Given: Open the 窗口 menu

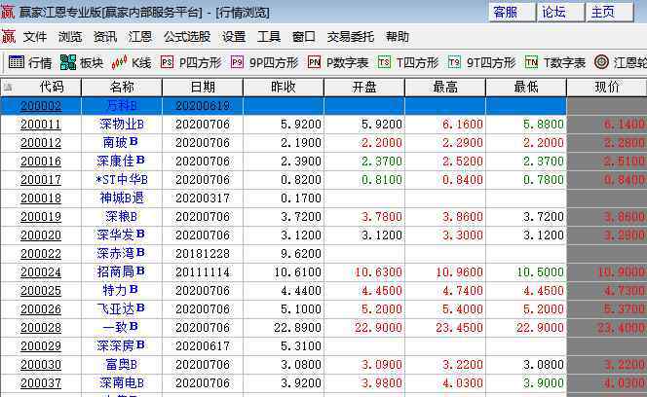Looking at the screenshot, I should tap(304, 37).
